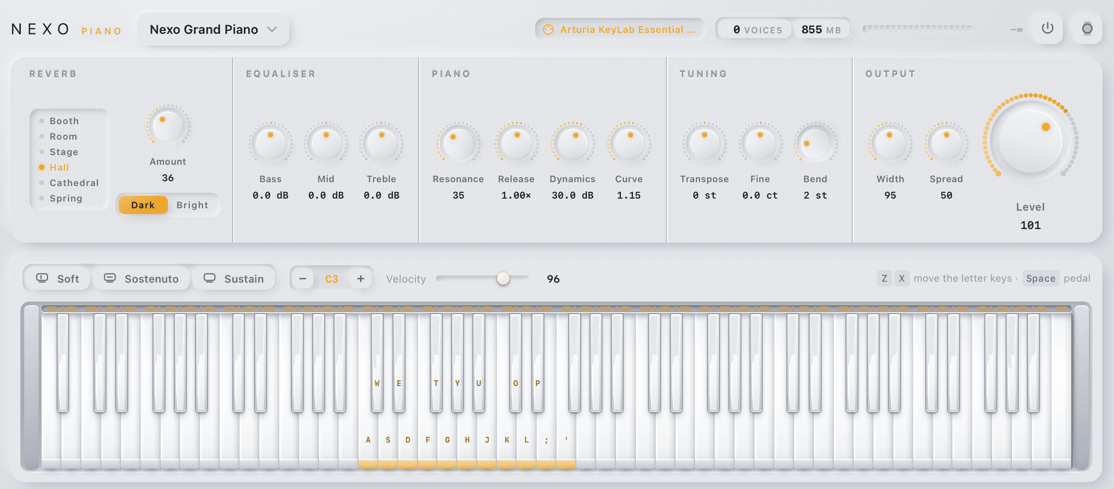Play the black piano key labeled E
Image resolution: width=1114 pixels, height=489 pixels.
[x=399, y=362]
